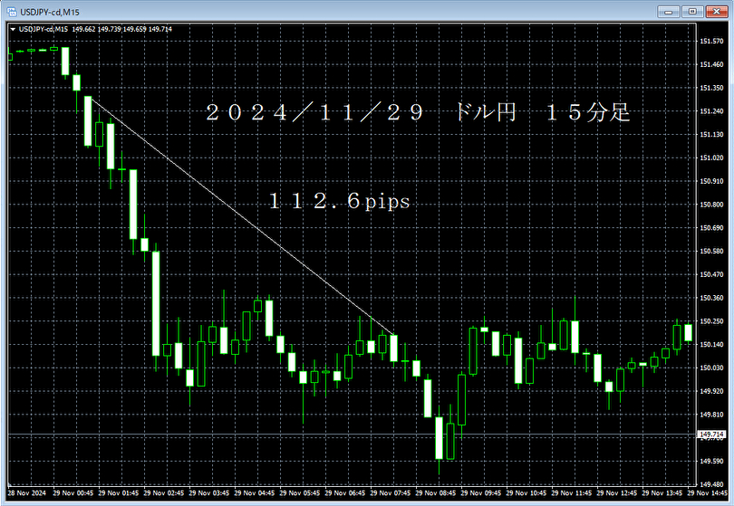Click the current price marker 149.714
The image size is (734, 506).
711,434
